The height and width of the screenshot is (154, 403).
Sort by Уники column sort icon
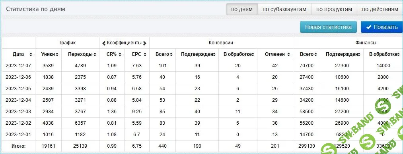57,54
